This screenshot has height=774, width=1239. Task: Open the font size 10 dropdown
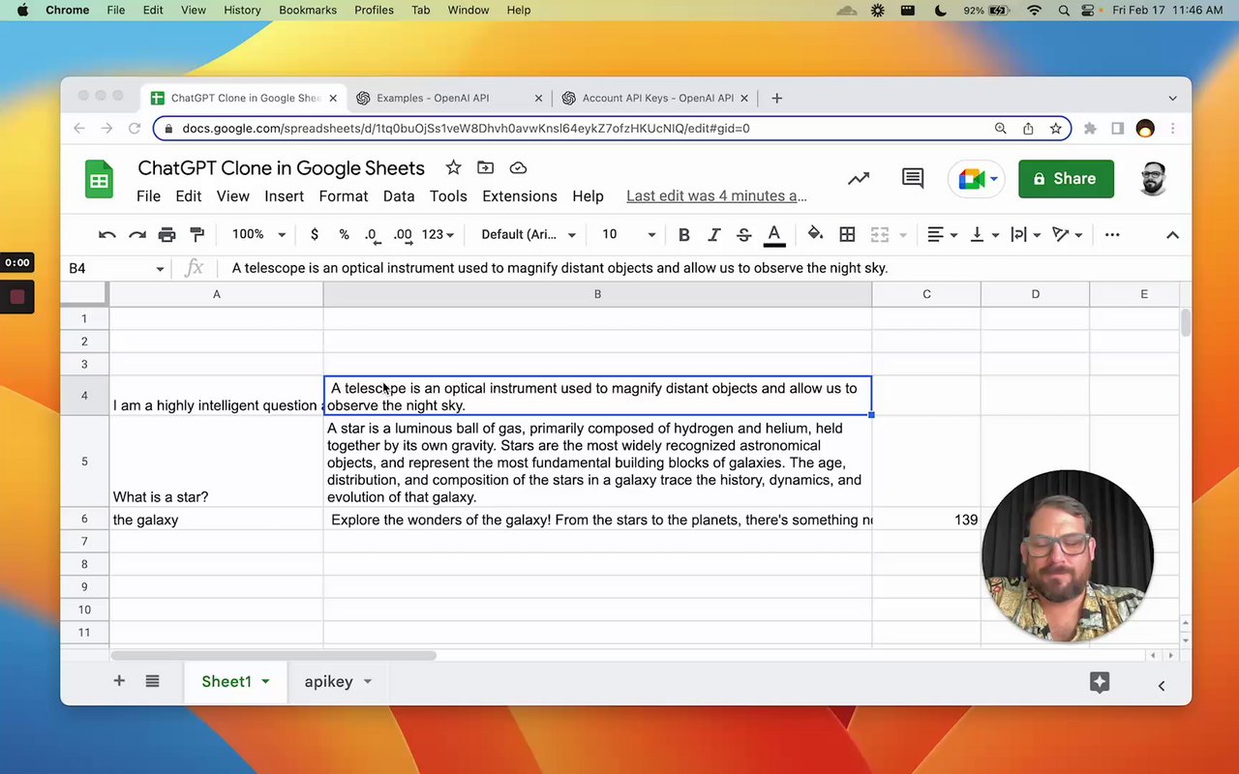[x=629, y=234]
